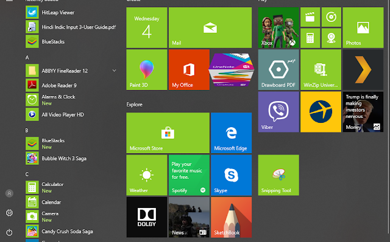Expand the ABBYY FineReader 12 folder
This screenshot has height=242, width=390.
114,71
